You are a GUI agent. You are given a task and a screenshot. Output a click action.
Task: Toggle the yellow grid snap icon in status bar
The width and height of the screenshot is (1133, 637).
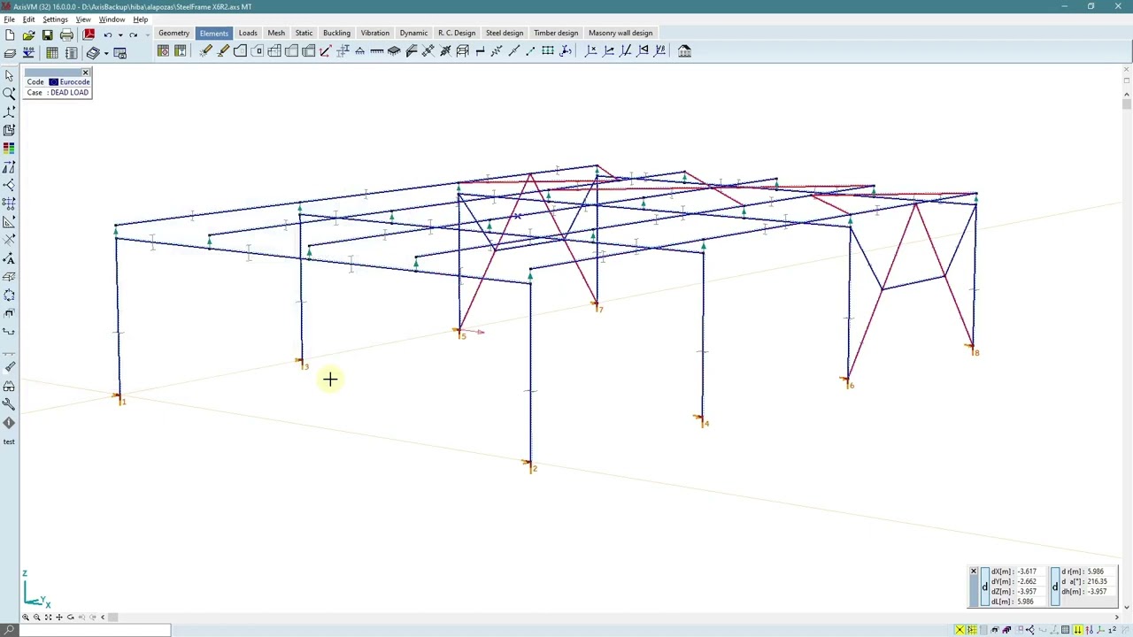click(971, 630)
